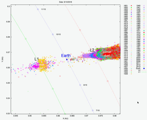
Task: Click the L1 label near yellow dust cluster
Action: [x=36, y=59]
